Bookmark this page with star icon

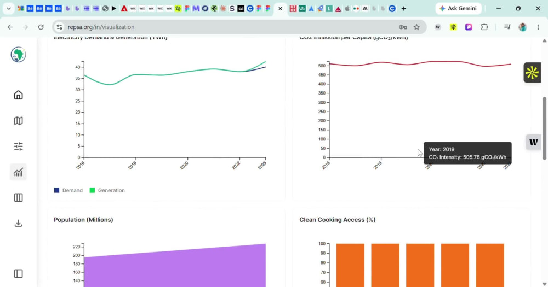[x=416, y=27]
